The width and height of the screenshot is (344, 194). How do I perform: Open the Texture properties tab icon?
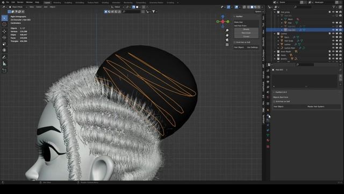(268, 147)
